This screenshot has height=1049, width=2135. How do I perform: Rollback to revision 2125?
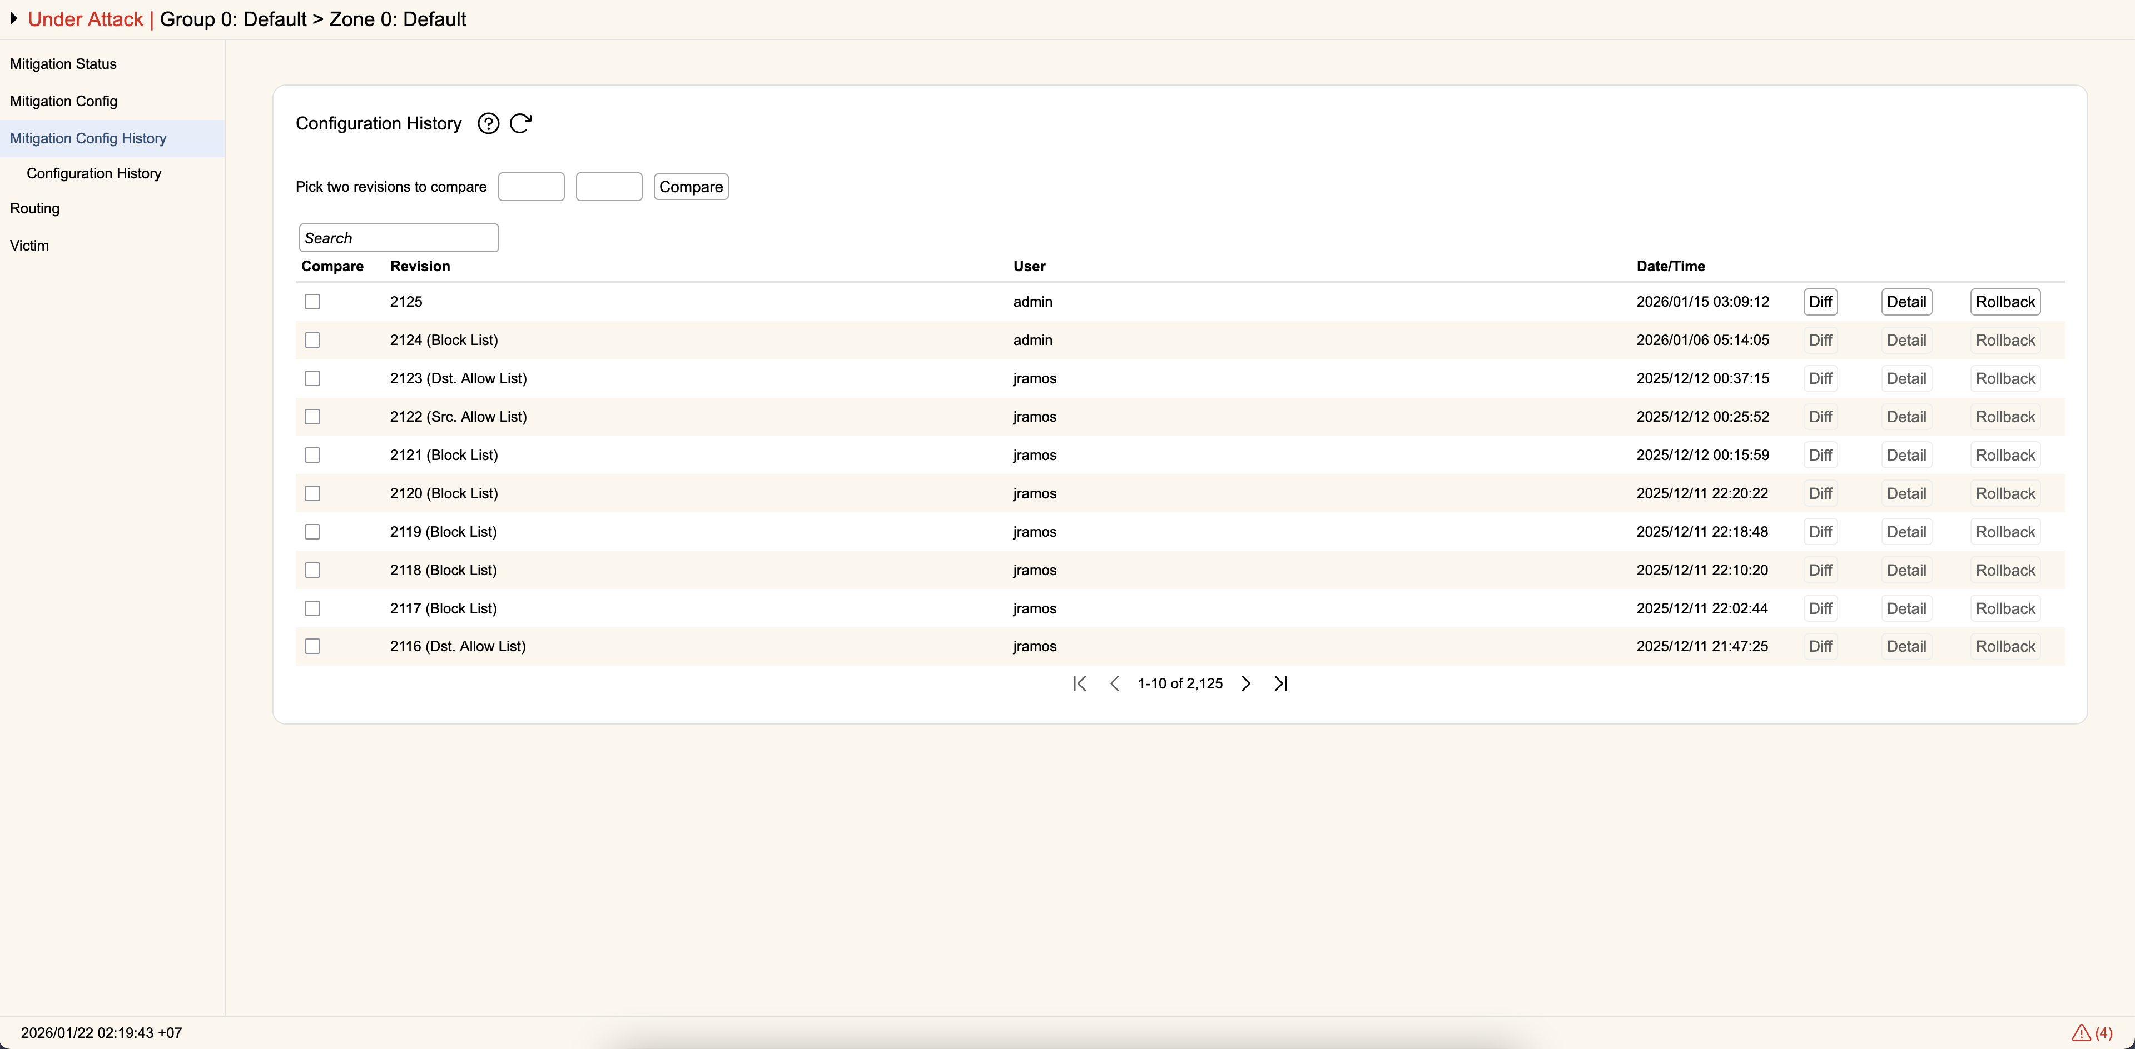2005,301
